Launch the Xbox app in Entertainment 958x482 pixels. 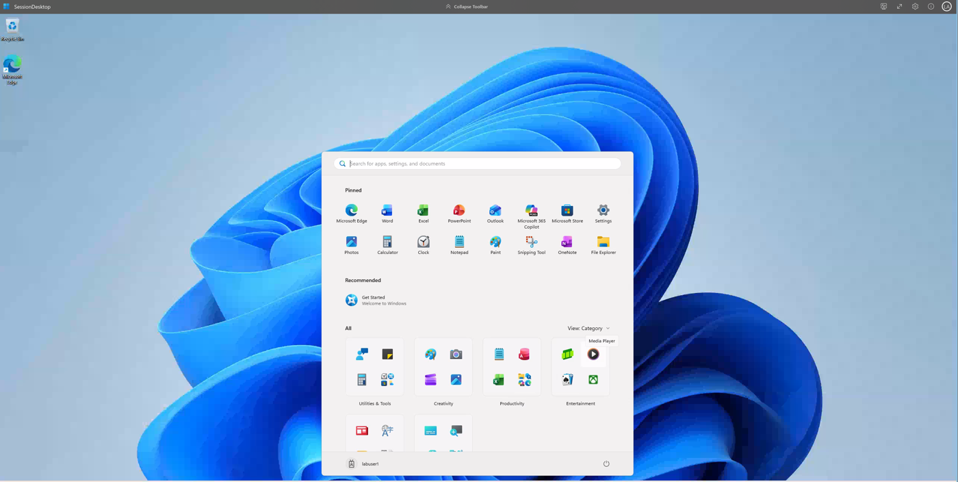coord(593,380)
